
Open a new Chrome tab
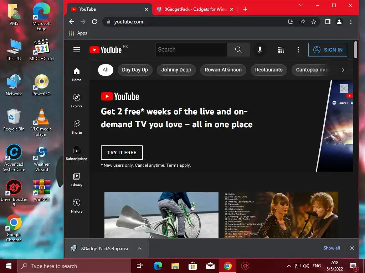pyautogui.click(x=245, y=9)
